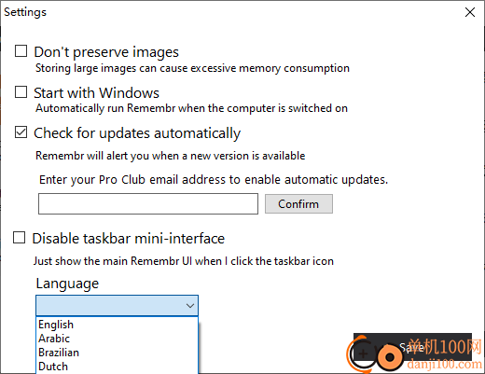Image resolution: width=485 pixels, height=374 pixels.
Task: Click the Settings window title text
Action: click(25, 12)
